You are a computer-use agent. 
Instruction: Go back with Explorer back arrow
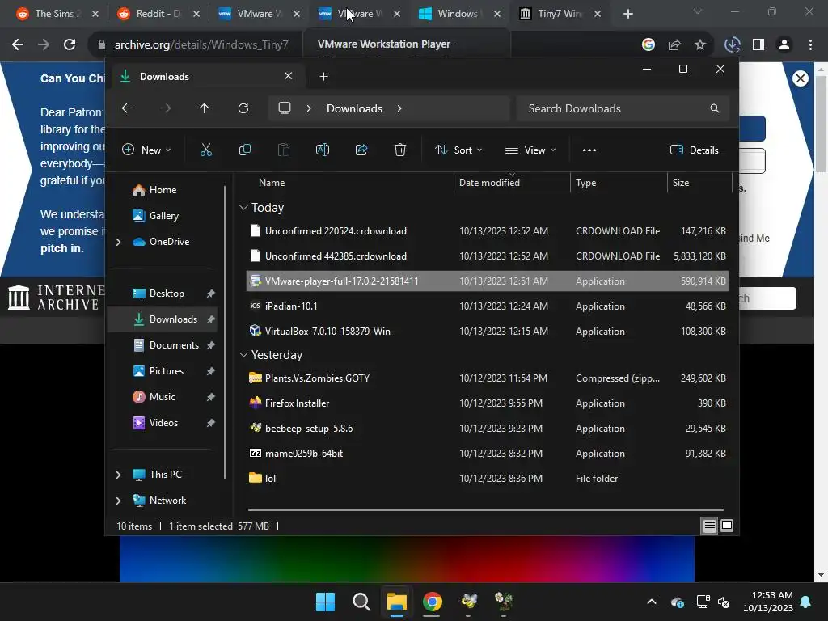[127, 108]
